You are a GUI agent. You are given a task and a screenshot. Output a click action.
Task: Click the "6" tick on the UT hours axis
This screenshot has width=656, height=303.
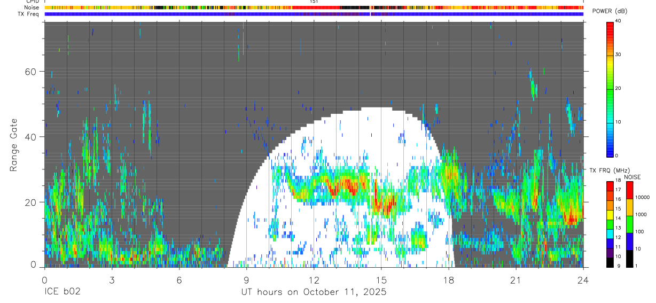[179, 279]
